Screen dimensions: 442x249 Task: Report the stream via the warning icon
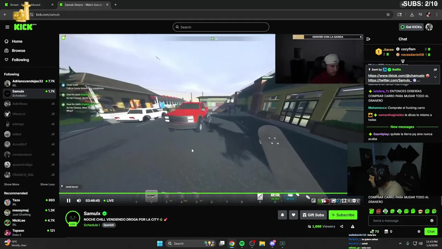353,227
